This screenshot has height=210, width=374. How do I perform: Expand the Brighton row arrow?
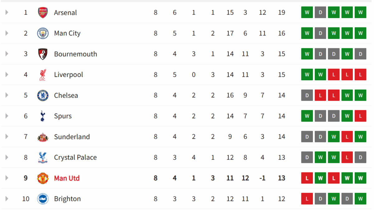(7, 199)
